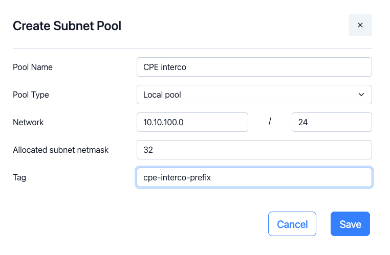390x255 pixels.
Task: Click the Tag input field
Action: click(x=254, y=178)
